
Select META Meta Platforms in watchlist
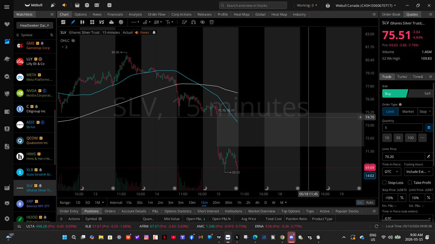pos(35,77)
